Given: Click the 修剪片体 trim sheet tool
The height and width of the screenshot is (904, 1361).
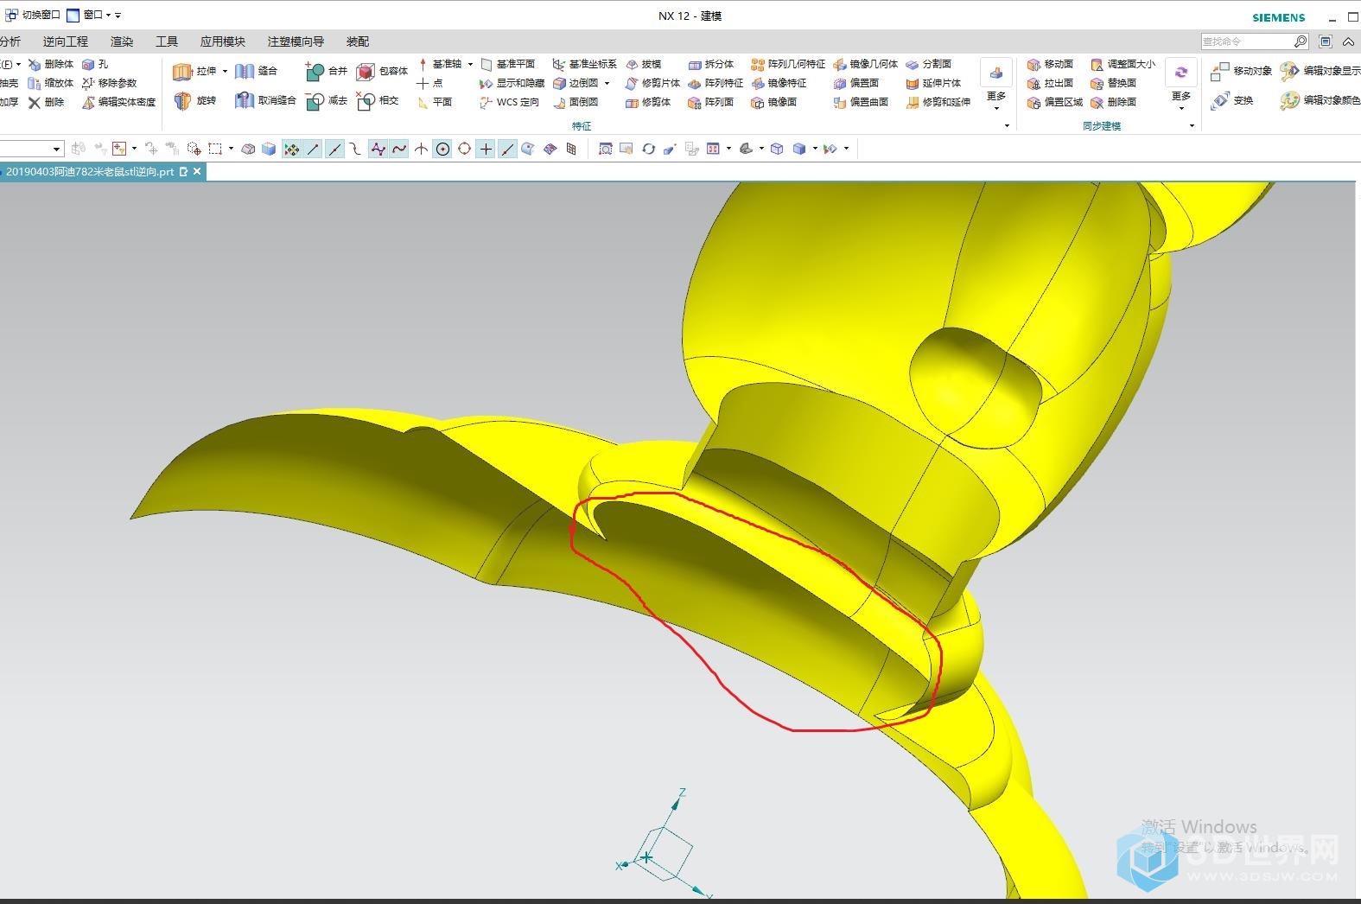Looking at the screenshot, I should pos(652,83).
